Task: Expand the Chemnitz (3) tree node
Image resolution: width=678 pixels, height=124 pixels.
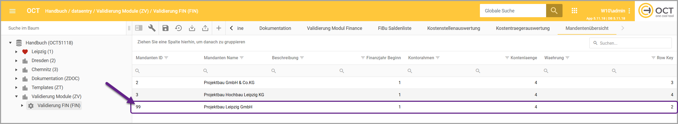Action: [x=16, y=70]
